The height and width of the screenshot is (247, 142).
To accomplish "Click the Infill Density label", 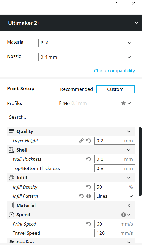I will (x=25, y=187).
